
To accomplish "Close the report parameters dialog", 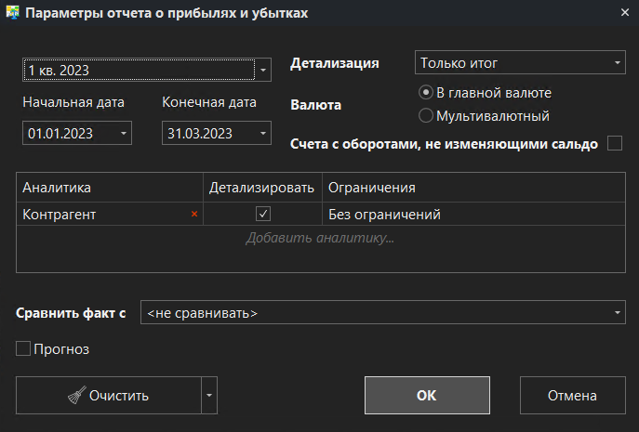I will (622, 13).
